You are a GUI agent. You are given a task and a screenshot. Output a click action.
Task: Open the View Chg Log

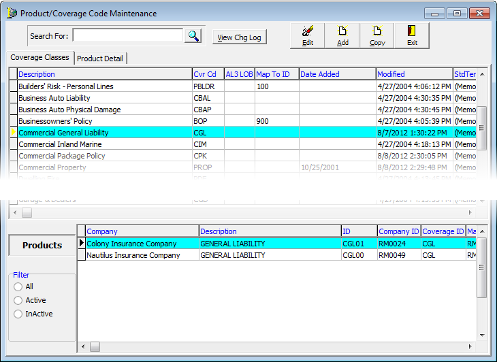(x=239, y=37)
